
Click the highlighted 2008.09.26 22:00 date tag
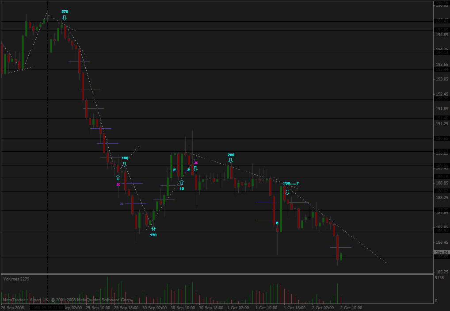(x=47, y=307)
